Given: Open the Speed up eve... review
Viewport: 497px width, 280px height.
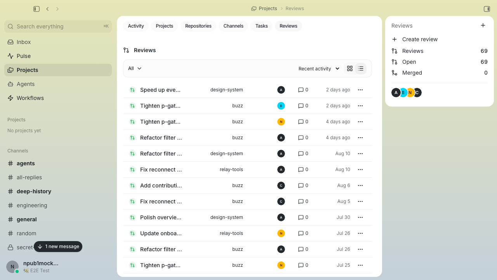Looking at the screenshot, I should point(160,90).
